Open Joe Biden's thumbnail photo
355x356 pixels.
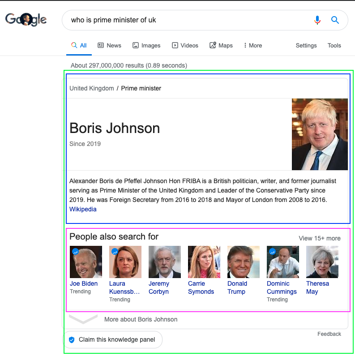click(x=86, y=262)
